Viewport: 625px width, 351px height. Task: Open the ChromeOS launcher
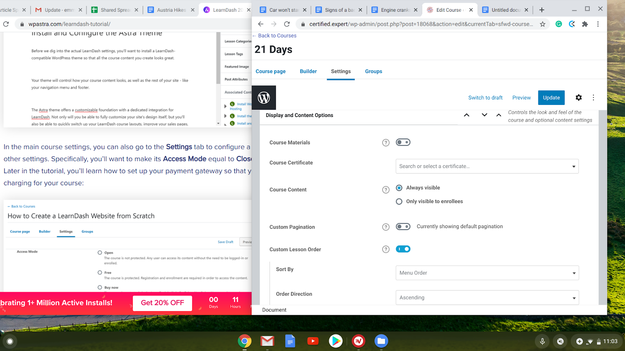(x=10, y=341)
